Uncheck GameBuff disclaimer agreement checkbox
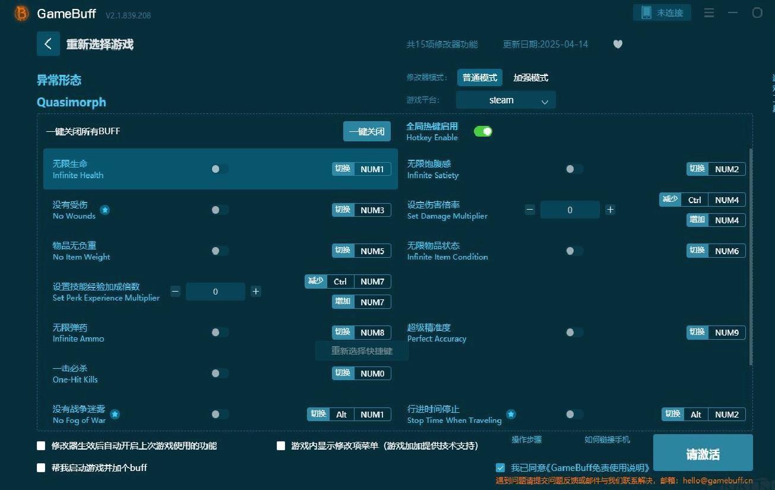This screenshot has width=775, height=490. [x=500, y=467]
